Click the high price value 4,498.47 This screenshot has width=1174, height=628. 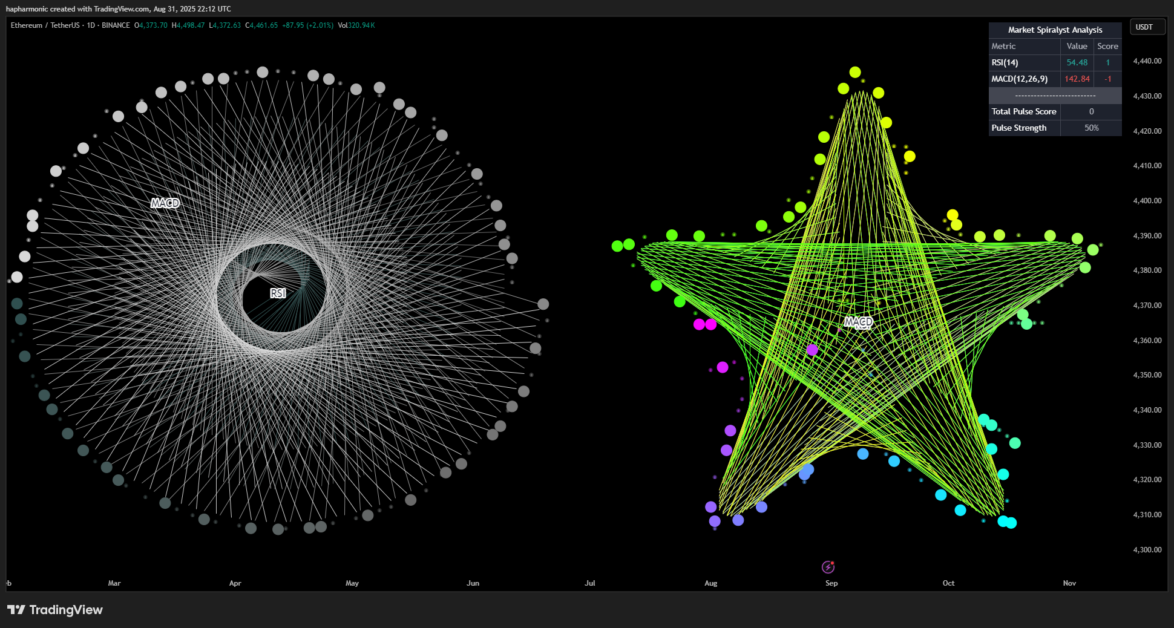click(x=191, y=25)
